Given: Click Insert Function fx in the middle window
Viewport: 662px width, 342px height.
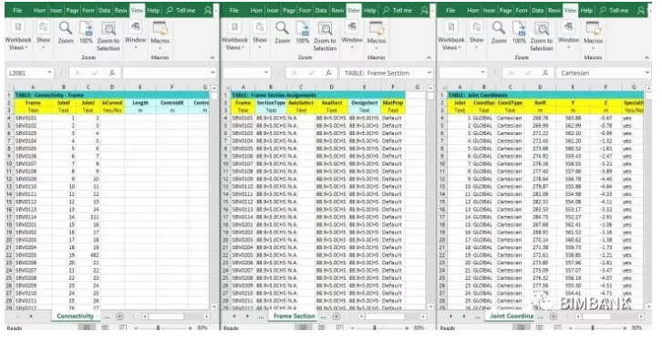Looking at the screenshot, I should point(328,73).
